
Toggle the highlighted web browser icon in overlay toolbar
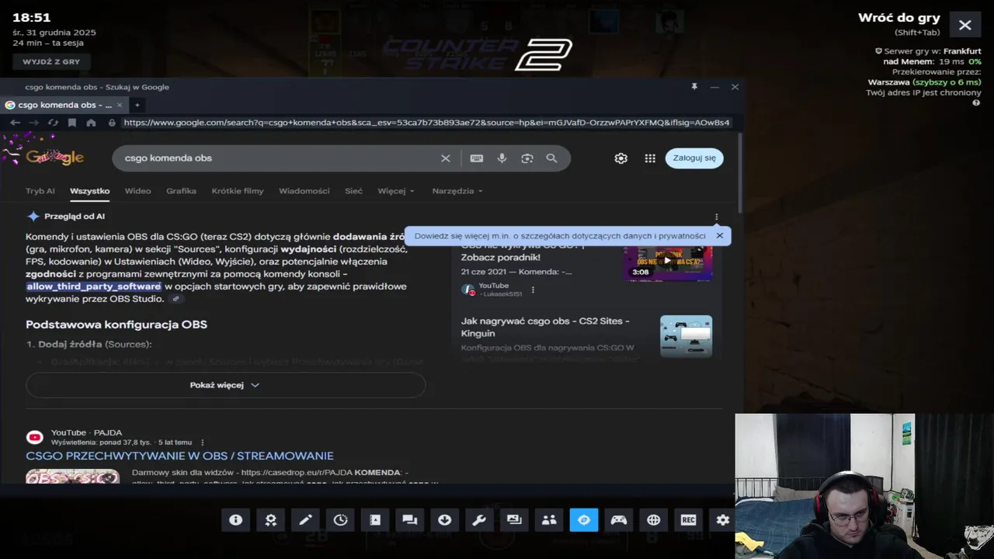click(x=584, y=520)
